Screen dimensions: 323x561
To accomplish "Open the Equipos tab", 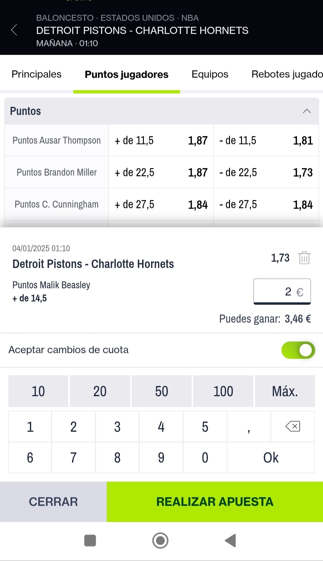I will 210,74.
